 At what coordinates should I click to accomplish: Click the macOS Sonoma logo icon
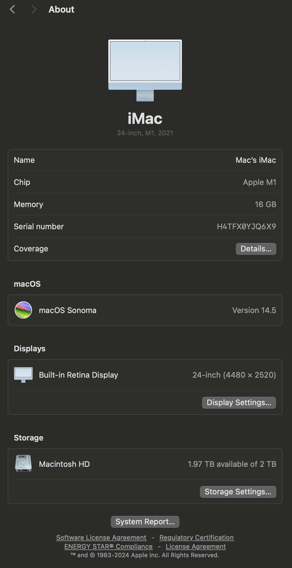click(23, 310)
